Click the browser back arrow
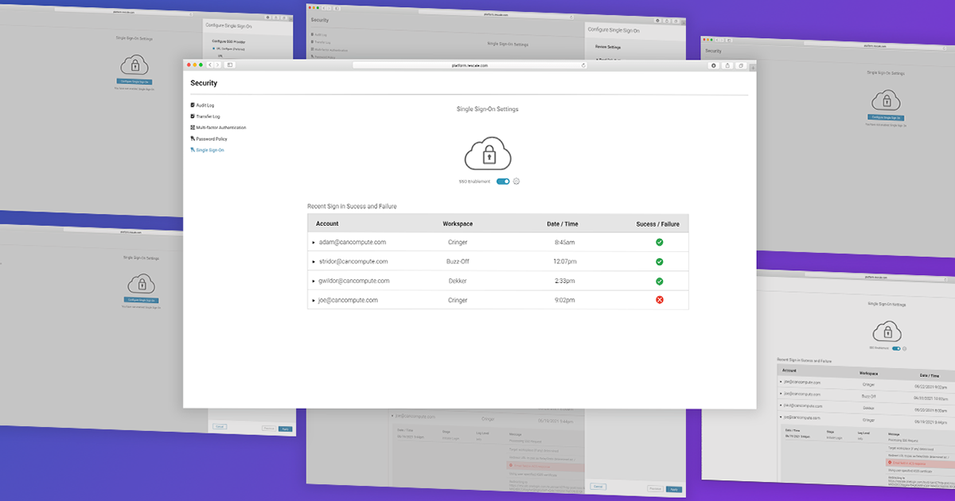The width and height of the screenshot is (955, 501). coord(211,65)
